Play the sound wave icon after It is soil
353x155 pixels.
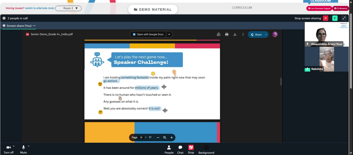coord(165,110)
